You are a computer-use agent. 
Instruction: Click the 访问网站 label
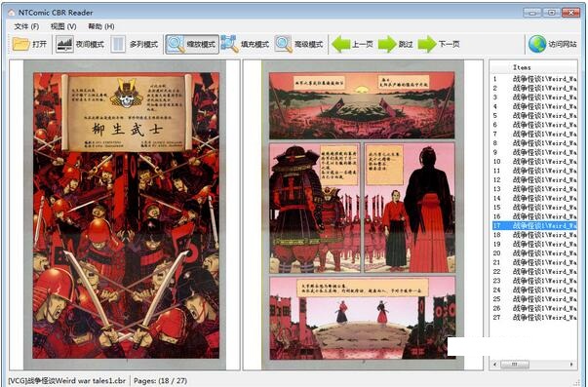coord(563,44)
